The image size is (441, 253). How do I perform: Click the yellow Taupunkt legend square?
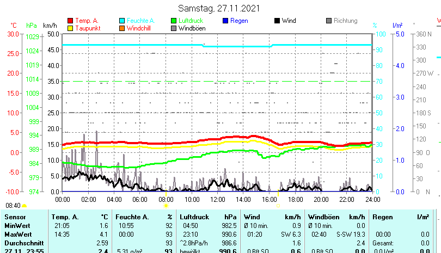[70, 28]
